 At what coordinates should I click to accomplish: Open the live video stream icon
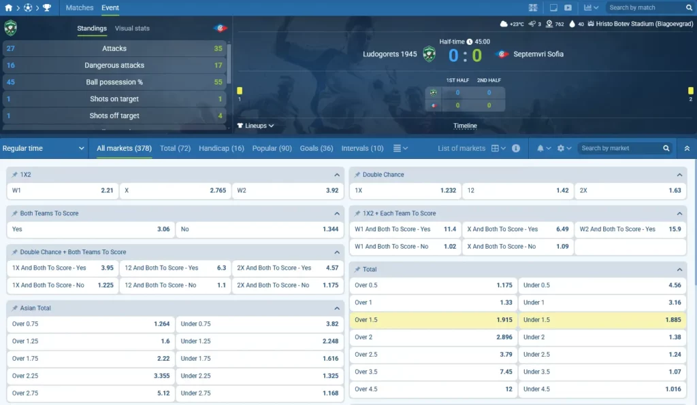tap(568, 7)
